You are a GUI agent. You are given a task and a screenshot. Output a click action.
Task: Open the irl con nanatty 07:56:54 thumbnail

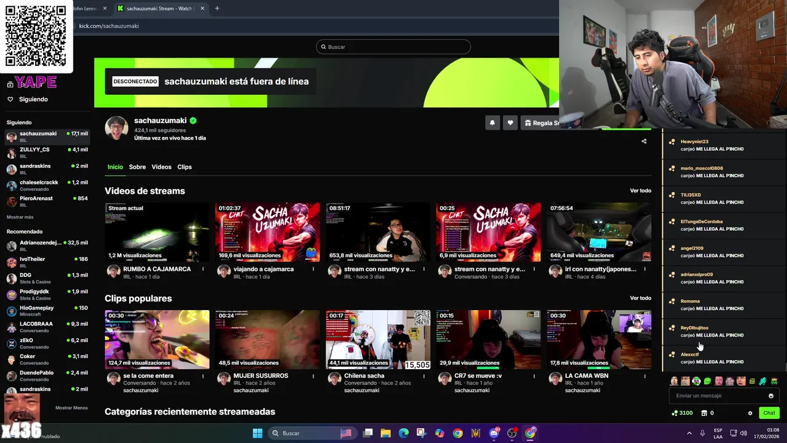[599, 232]
